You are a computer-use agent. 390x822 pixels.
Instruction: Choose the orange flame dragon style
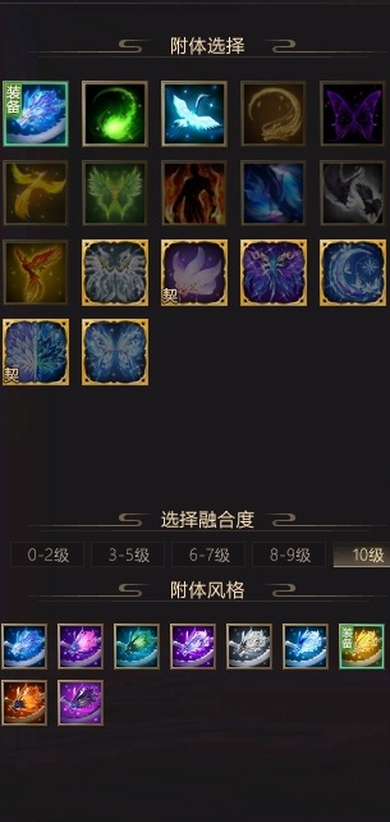tap(24, 703)
